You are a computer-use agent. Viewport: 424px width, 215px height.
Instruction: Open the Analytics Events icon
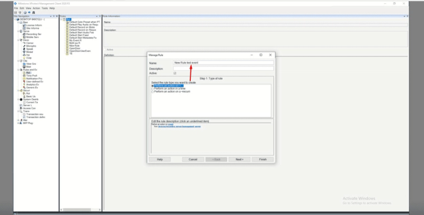tap(24, 85)
